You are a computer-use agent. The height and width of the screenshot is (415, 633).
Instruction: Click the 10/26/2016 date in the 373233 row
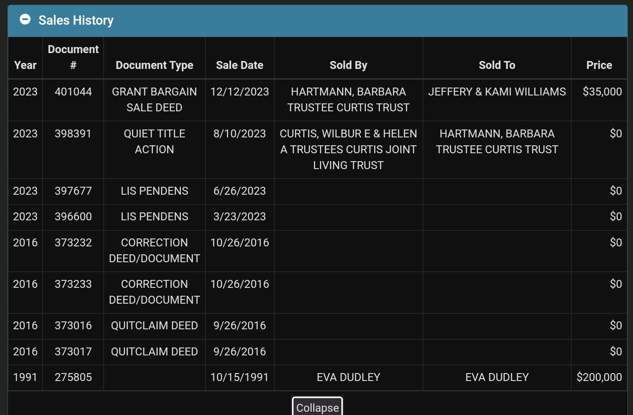pos(240,284)
